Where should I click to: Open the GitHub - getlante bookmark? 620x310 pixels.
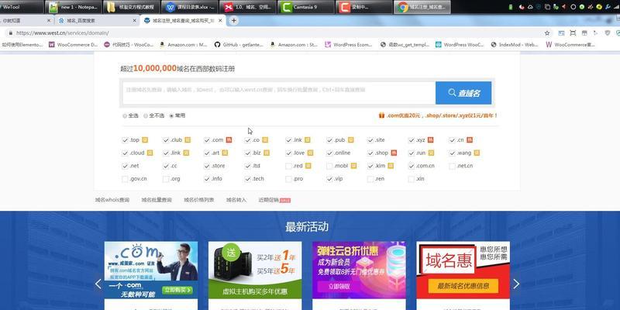239,45
